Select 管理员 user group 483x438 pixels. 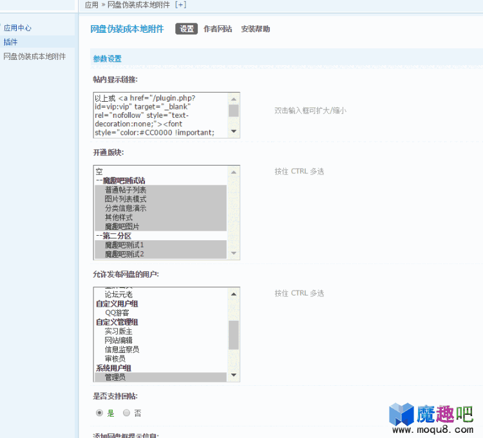160,377
